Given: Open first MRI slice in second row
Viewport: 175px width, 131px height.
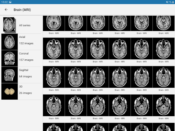Looking at the screenshot, I should pos(54,48).
